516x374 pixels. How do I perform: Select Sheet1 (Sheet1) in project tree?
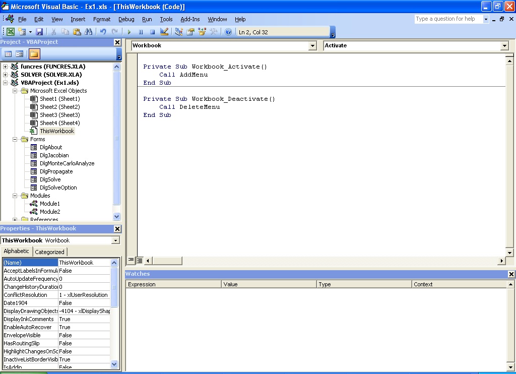click(x=59, y=99)
